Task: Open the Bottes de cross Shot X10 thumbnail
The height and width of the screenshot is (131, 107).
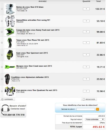Action: (10, 9)
